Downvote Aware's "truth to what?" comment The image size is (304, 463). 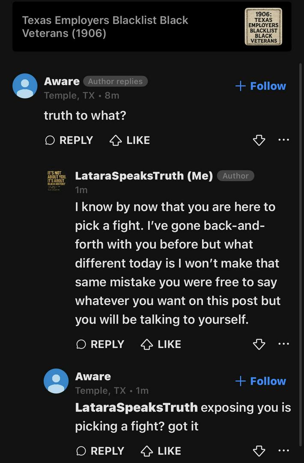[259, 140]
